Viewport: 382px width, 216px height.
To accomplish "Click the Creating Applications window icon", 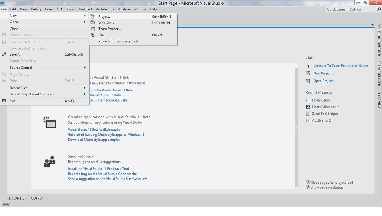I will (50, 122).
